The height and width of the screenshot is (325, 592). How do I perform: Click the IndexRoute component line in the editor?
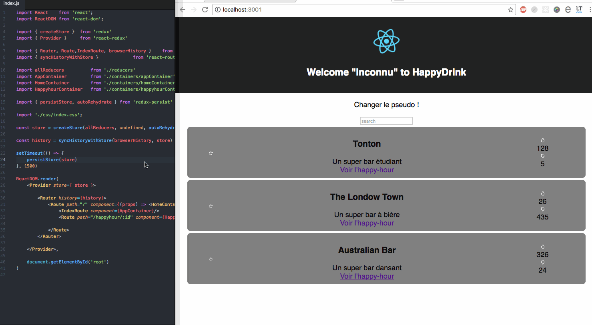(109, 211)
